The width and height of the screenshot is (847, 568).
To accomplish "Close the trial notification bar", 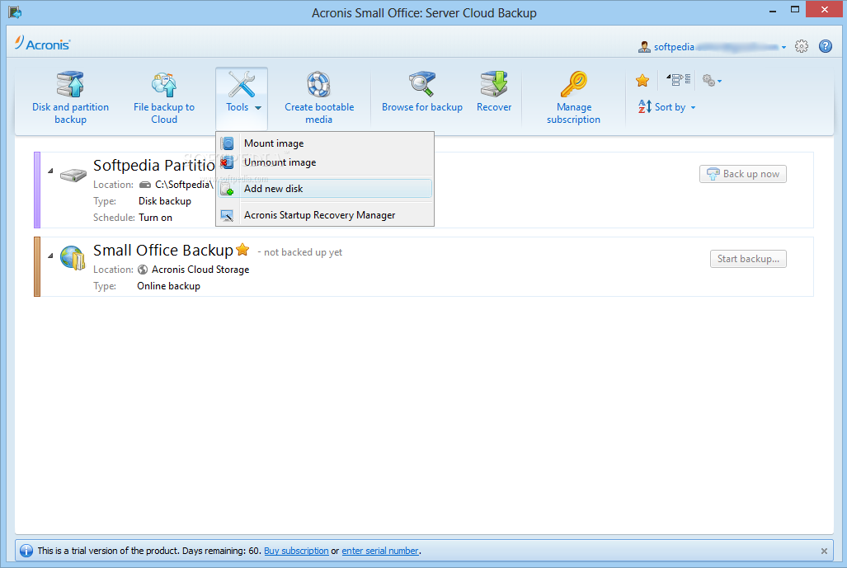I will [x=824, y=552].
